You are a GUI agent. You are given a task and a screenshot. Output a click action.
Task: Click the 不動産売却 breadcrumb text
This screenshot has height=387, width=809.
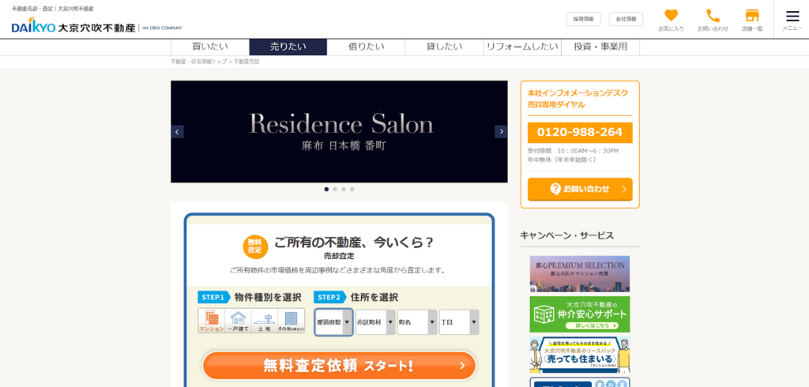(x=246, y=62)
